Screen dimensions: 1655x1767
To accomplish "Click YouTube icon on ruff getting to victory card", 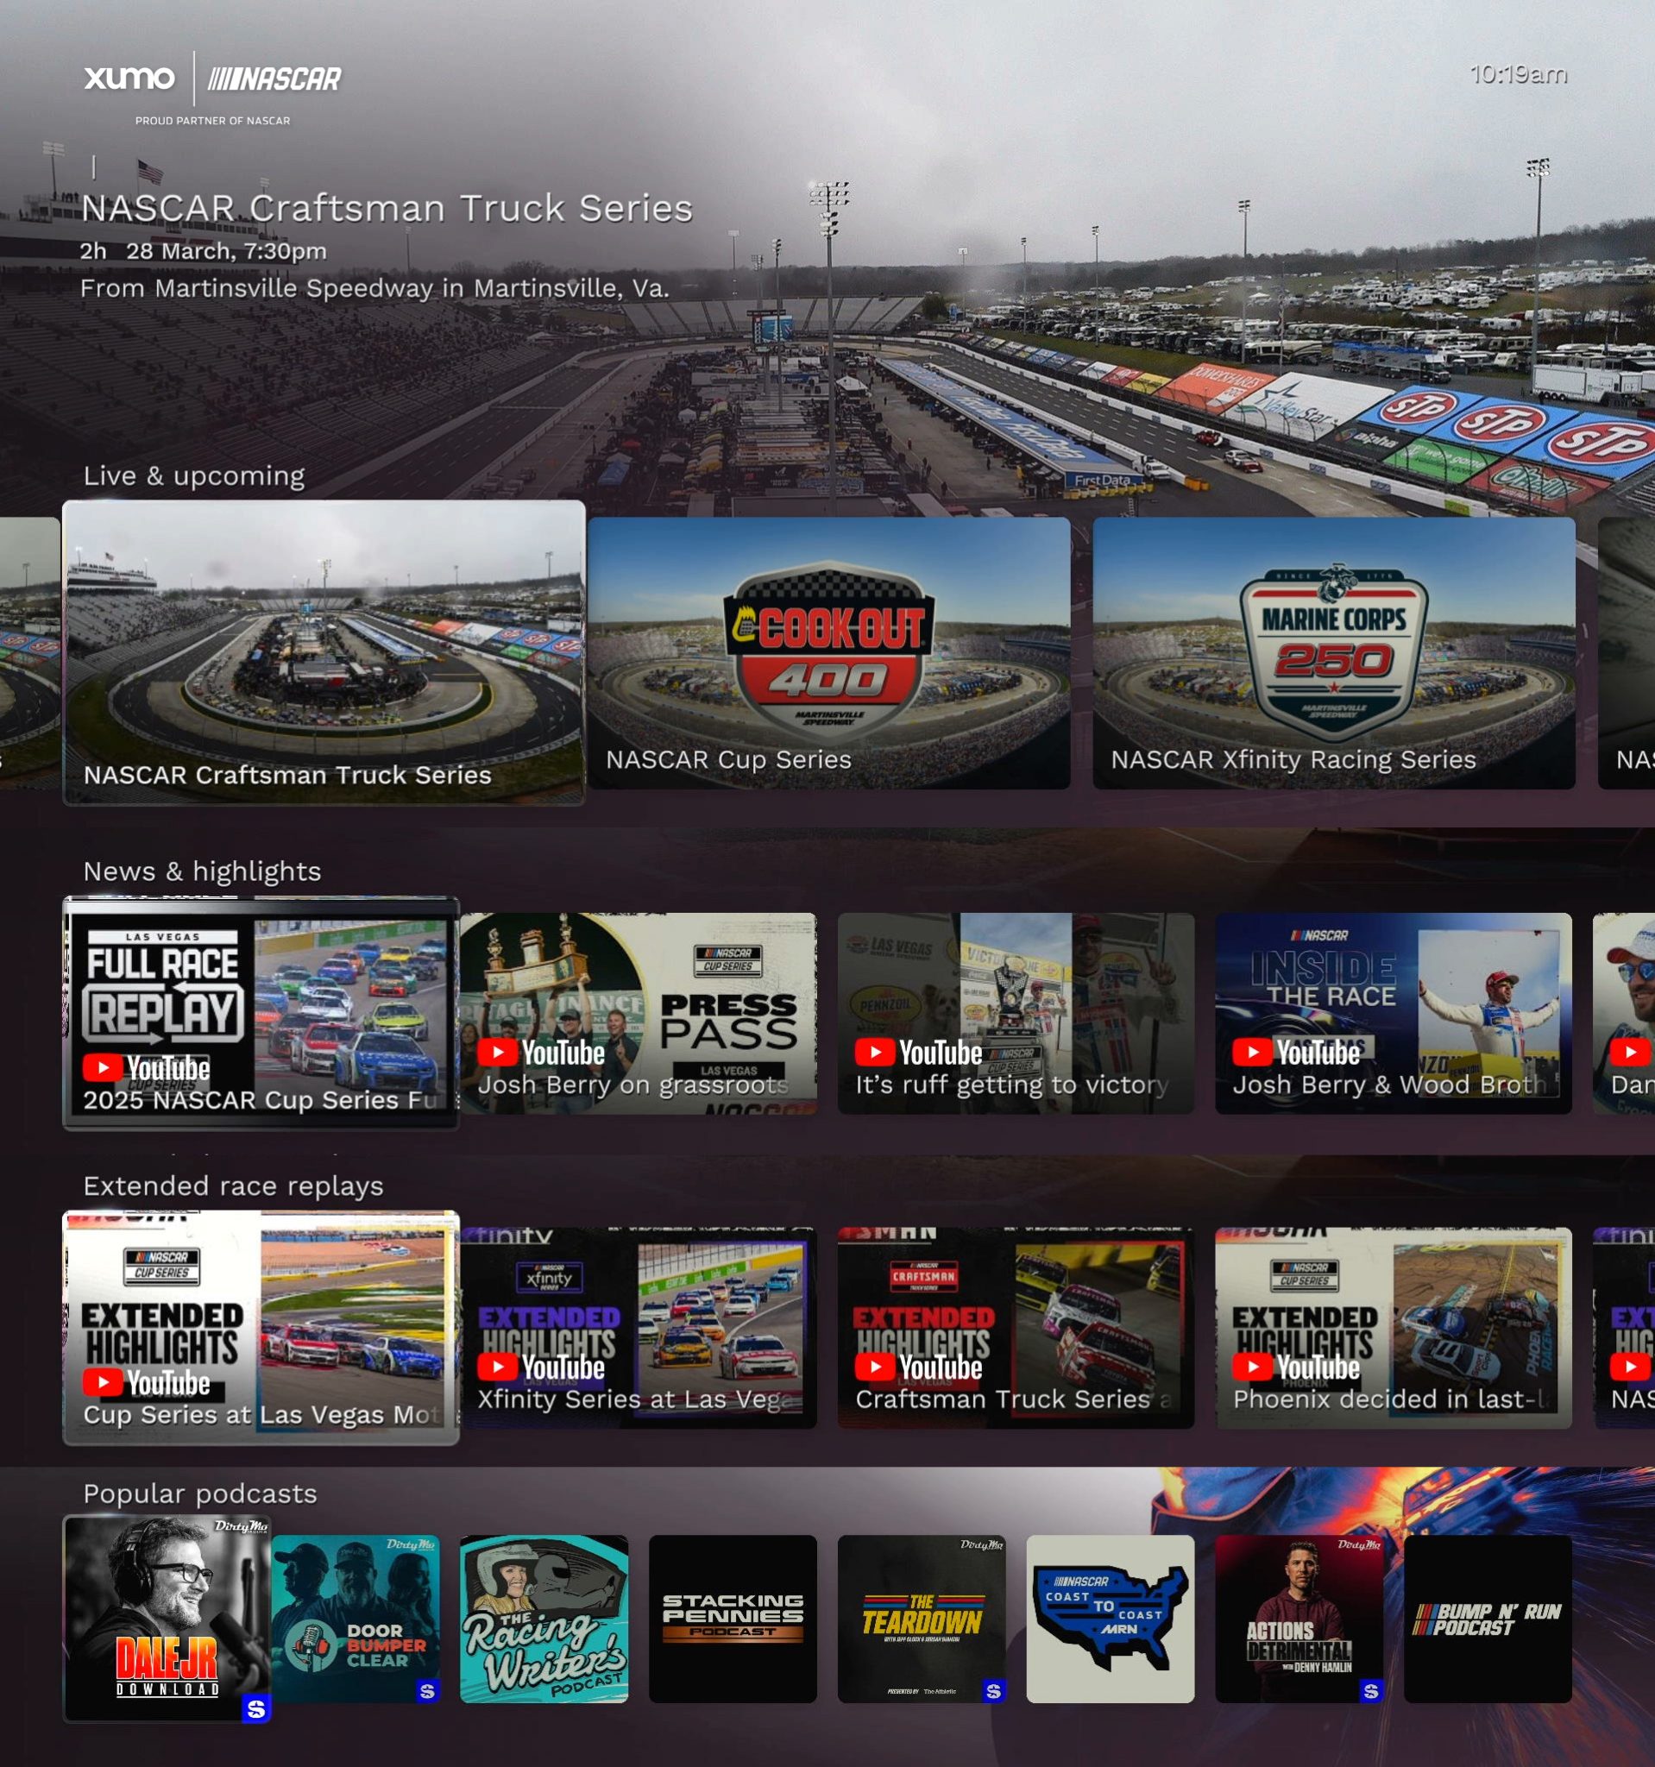I will [x=876, y=1053].
